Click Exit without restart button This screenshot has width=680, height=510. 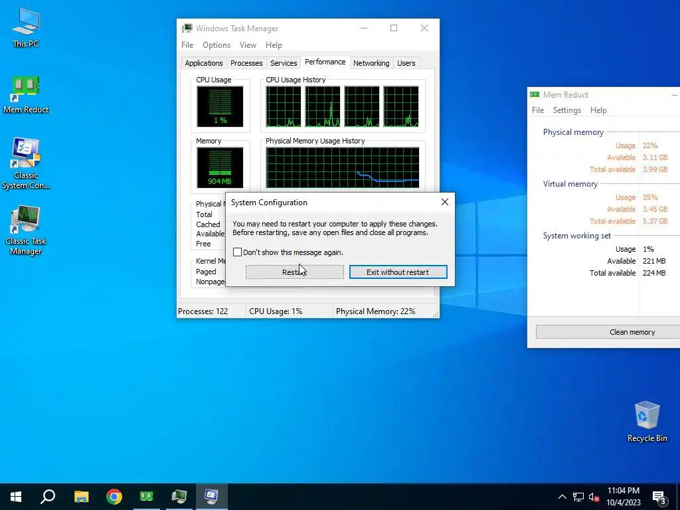tap(398, 272)
